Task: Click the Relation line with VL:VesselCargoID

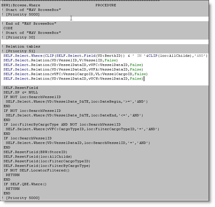Action: 75,74
